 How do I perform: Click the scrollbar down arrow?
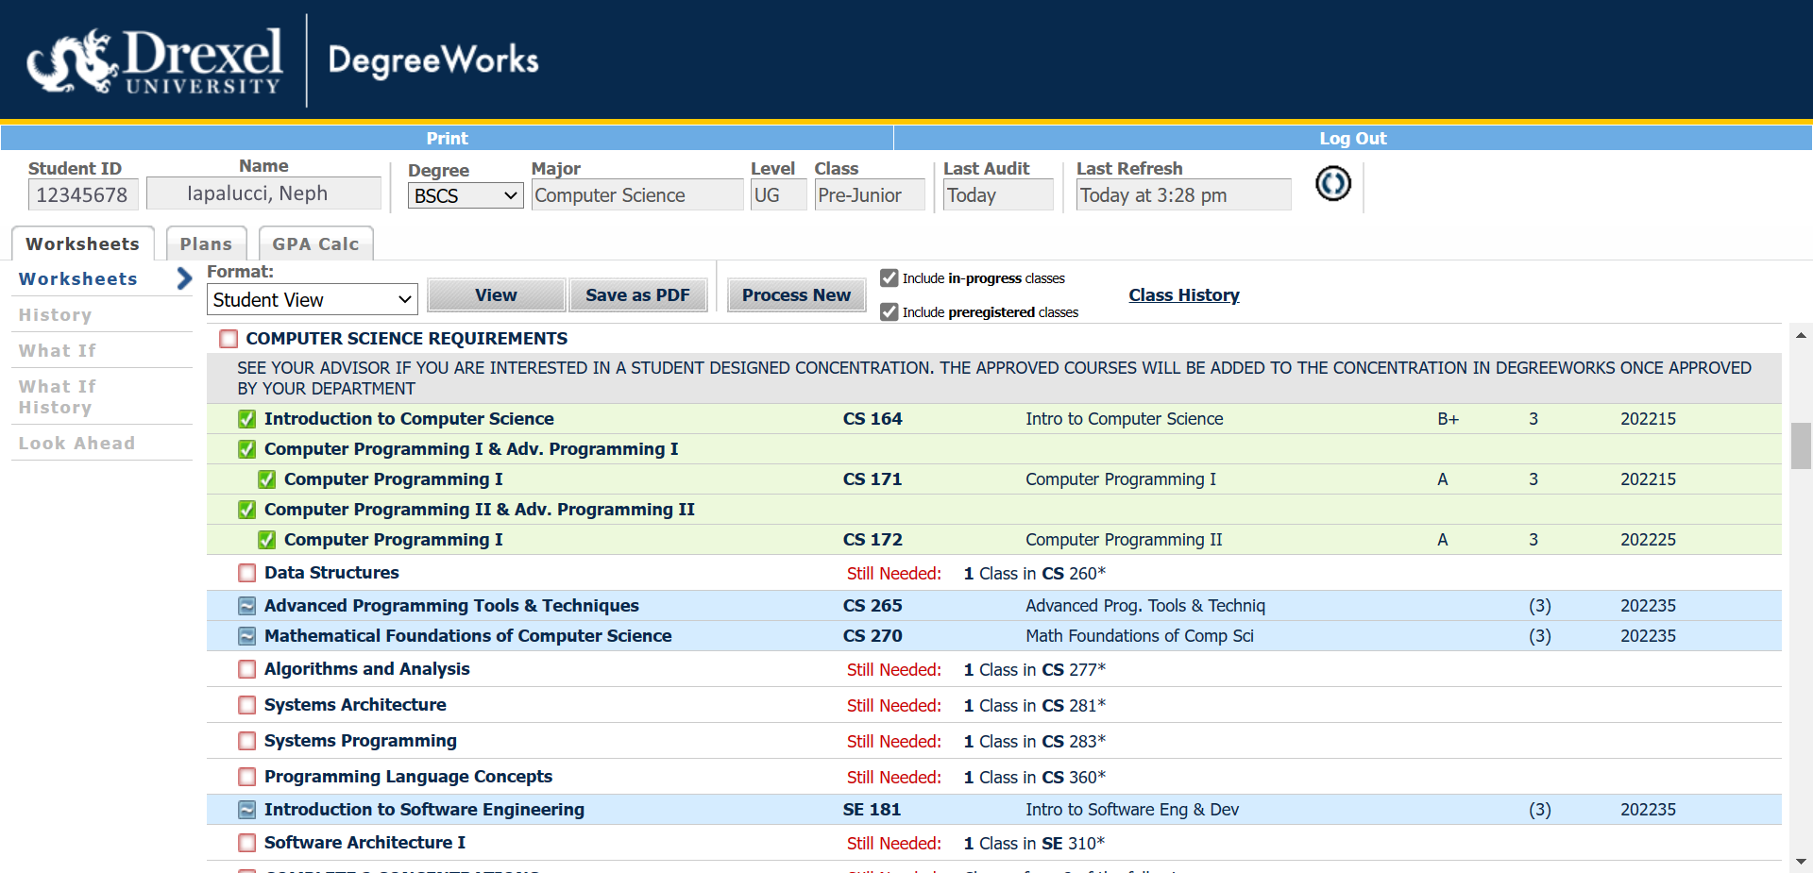[1801, 862]
